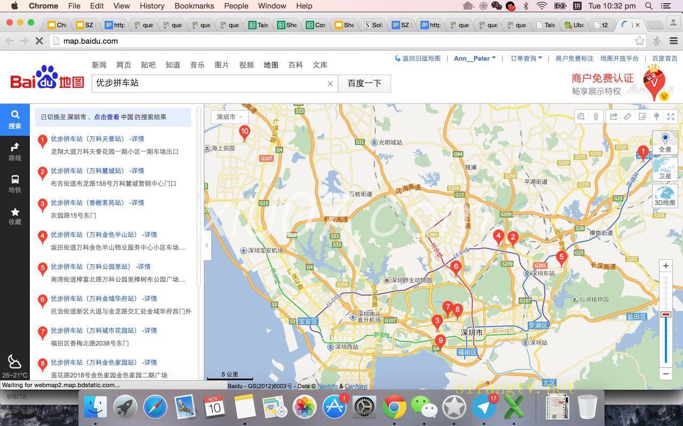Zoom out with the minus button
Image resolution: width=683 pixels, height=426 pixels.
coord(665,373)
